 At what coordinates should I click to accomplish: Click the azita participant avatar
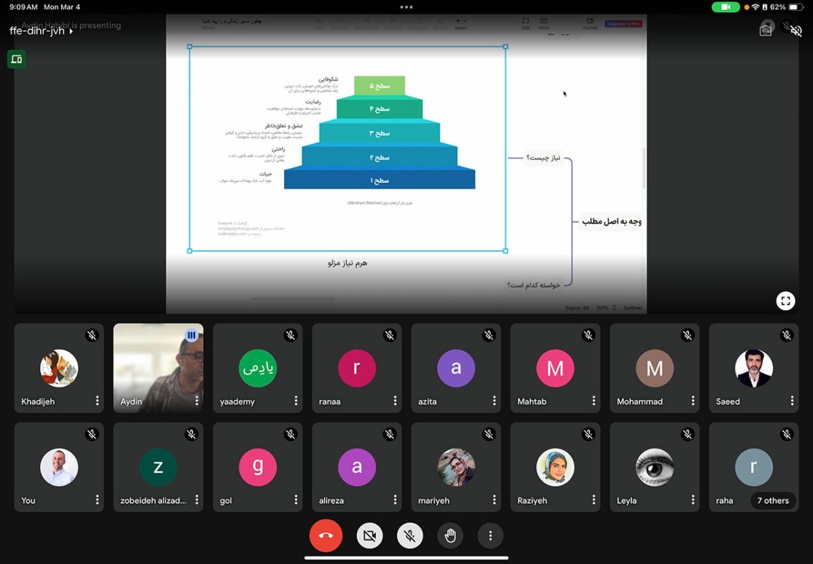pos(456,368)
